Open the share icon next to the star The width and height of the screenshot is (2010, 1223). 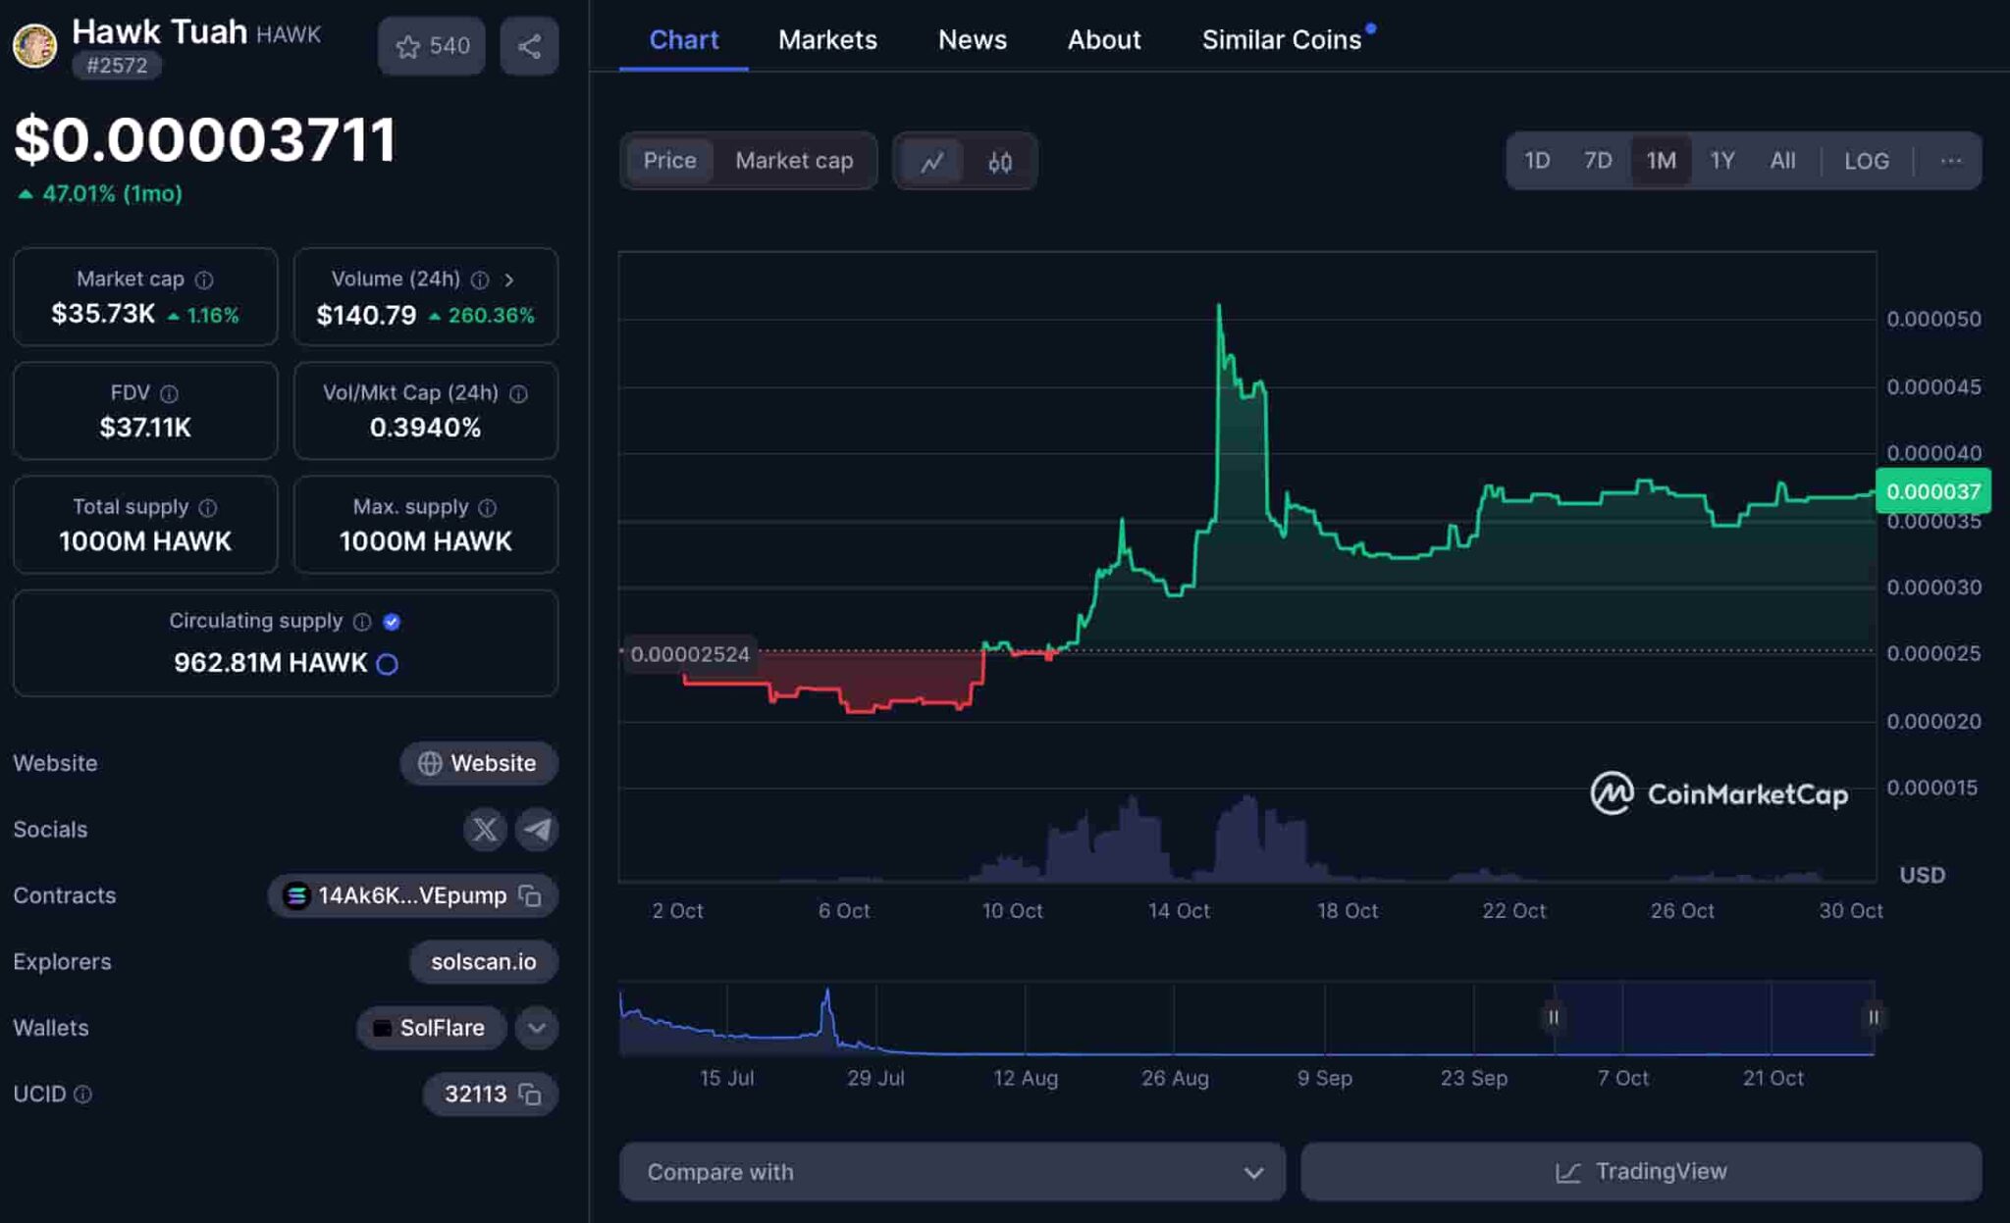[529, 45]
